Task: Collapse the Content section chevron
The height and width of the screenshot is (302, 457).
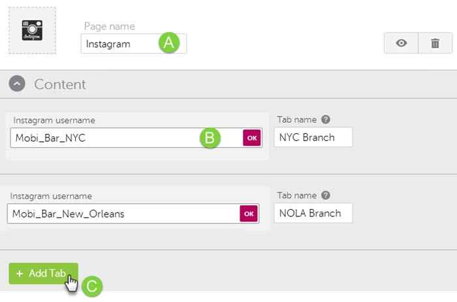Action: pos(18,84)
